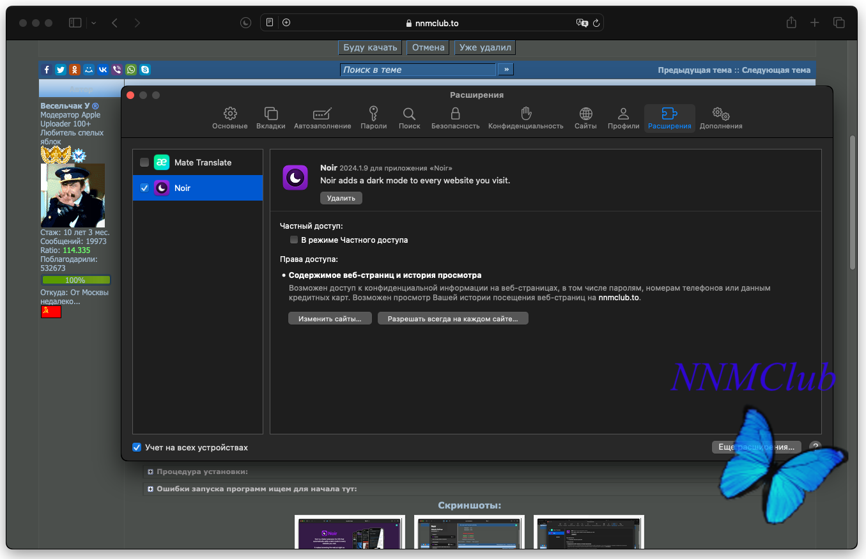Open the sidebar dropdown chevron
Image resolution: width=866 pixels, height=559 pixels.
[94, 22]
